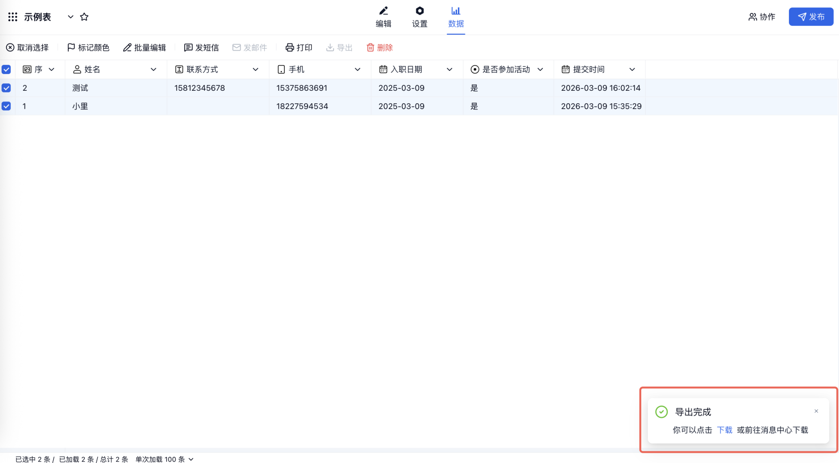The height and width of the screenshot is (463, 839).
Task: Switch to the 编辑 tab
Action: point(383,17)
